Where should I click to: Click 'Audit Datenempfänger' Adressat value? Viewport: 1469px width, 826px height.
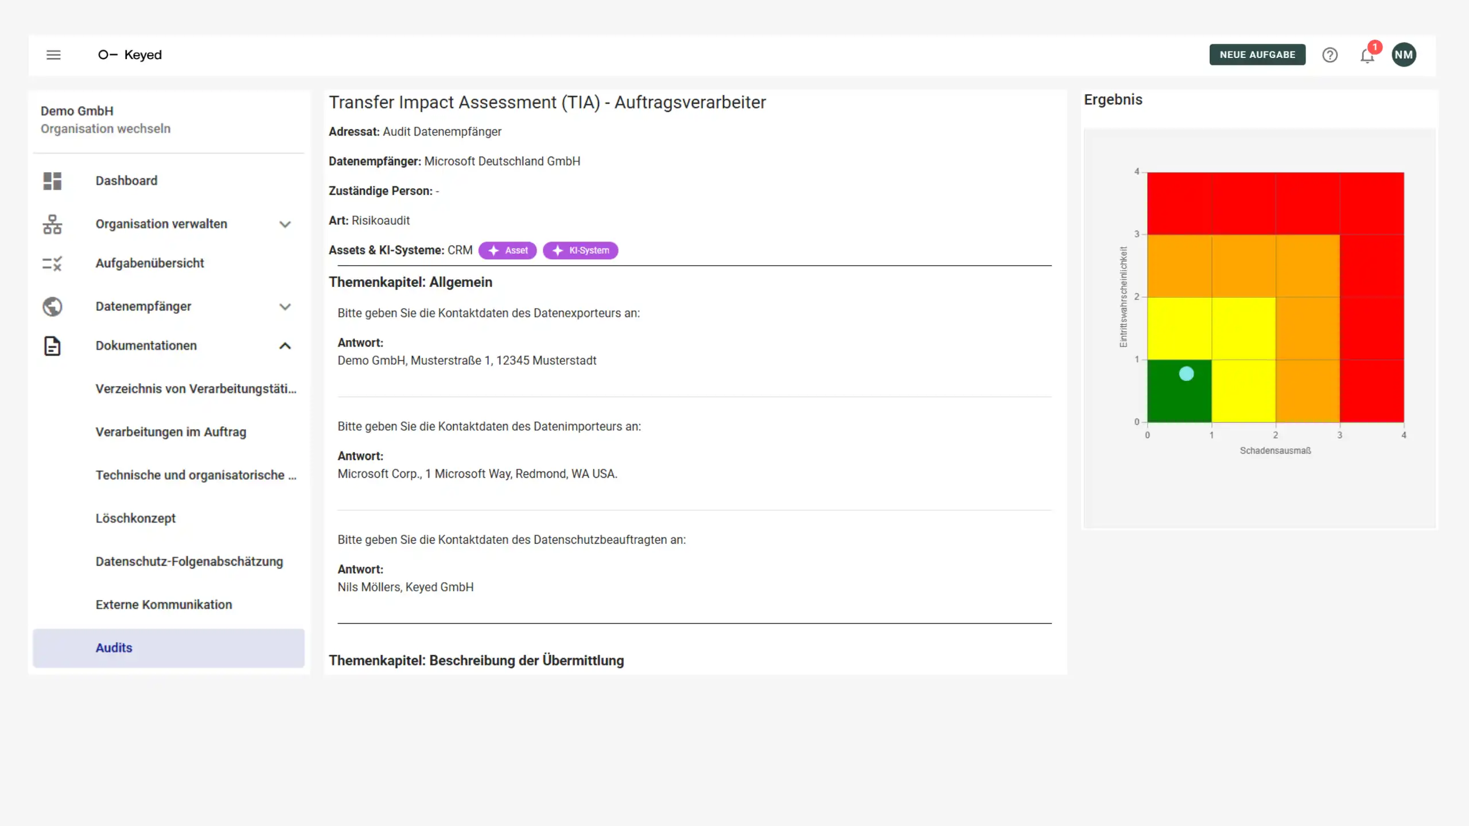(442, 132)
